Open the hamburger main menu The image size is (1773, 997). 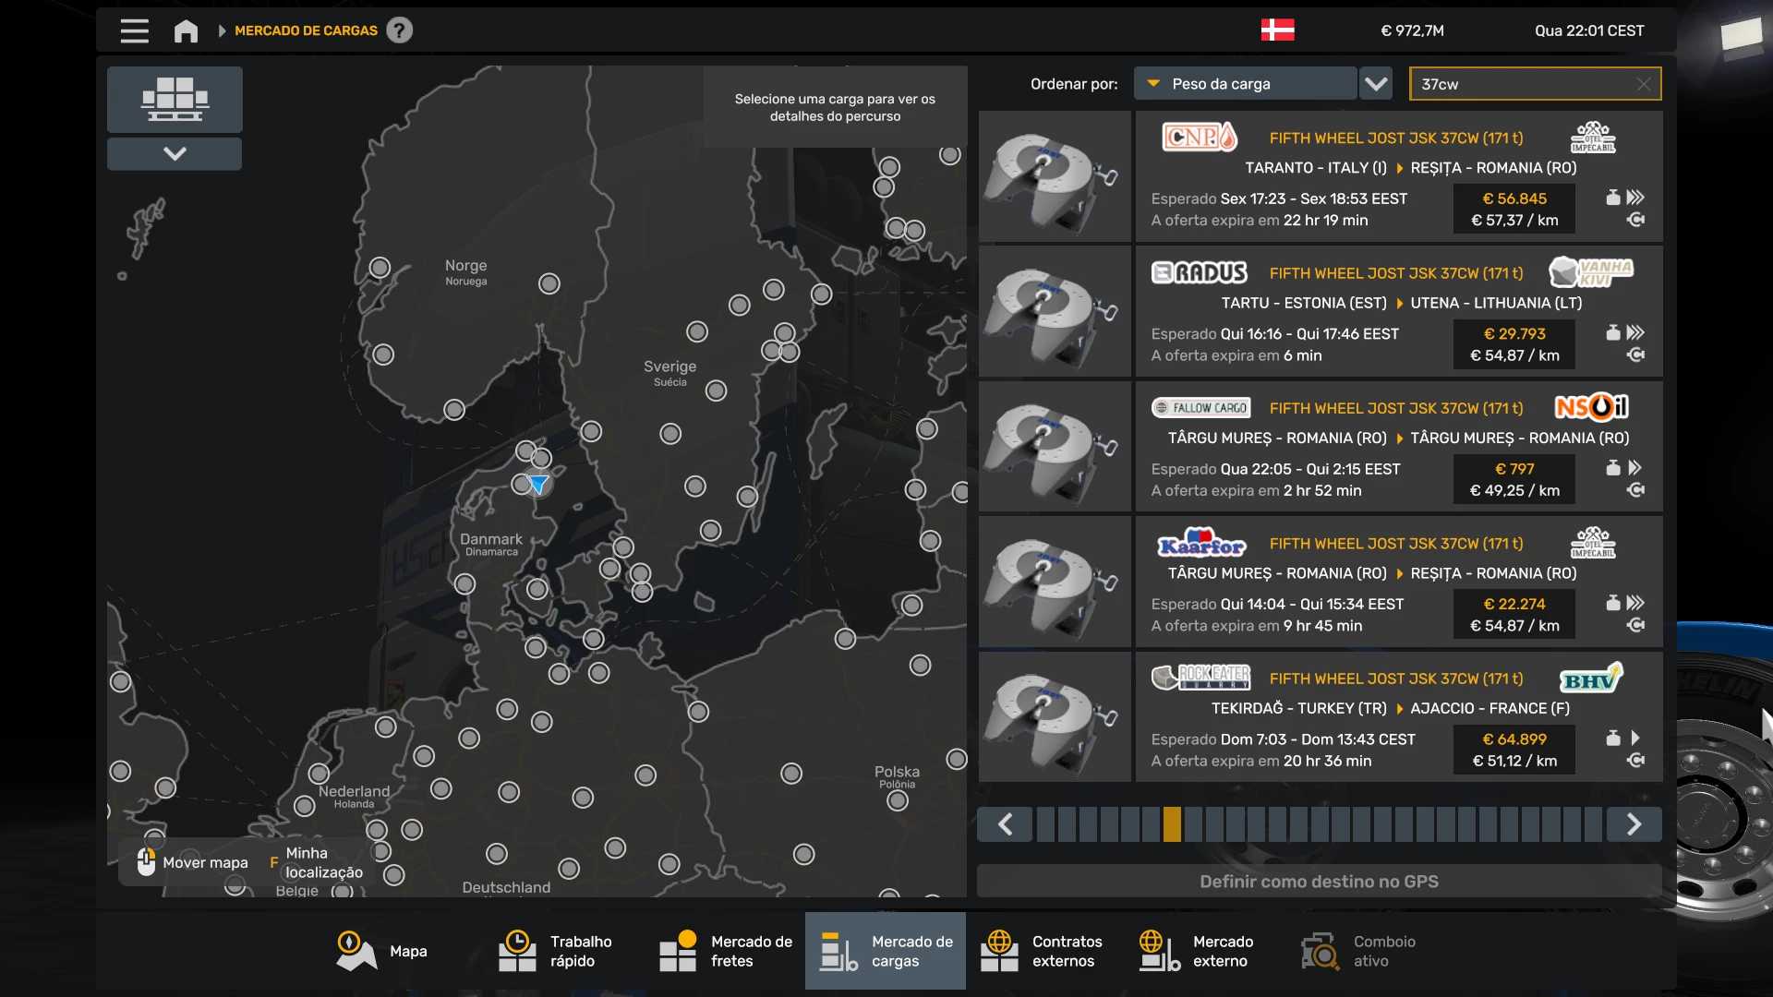tap(134, 30)
